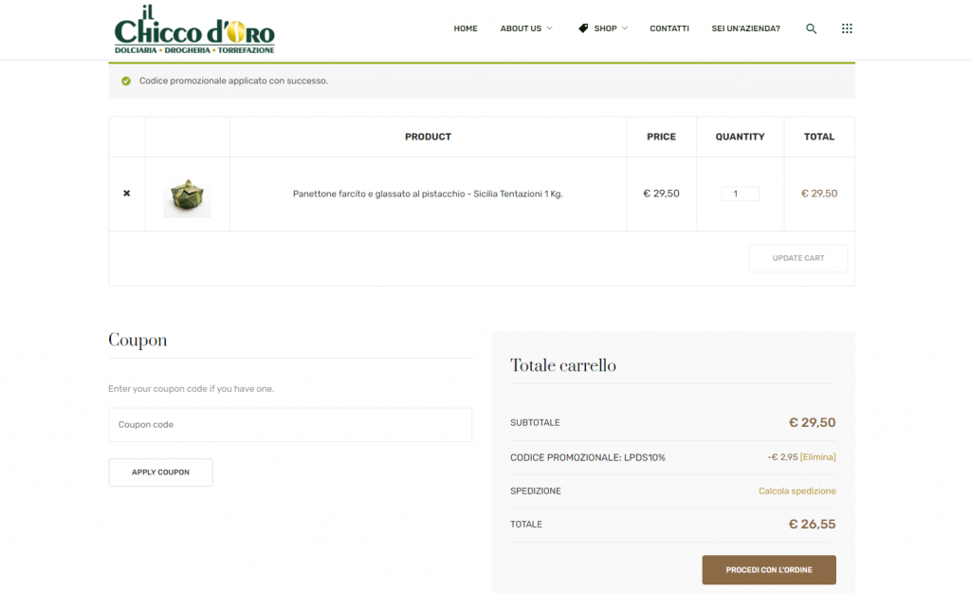Click the shop tag icon in navigation
This screenshot has width=971, height=593.
click(x=583, y=28)
